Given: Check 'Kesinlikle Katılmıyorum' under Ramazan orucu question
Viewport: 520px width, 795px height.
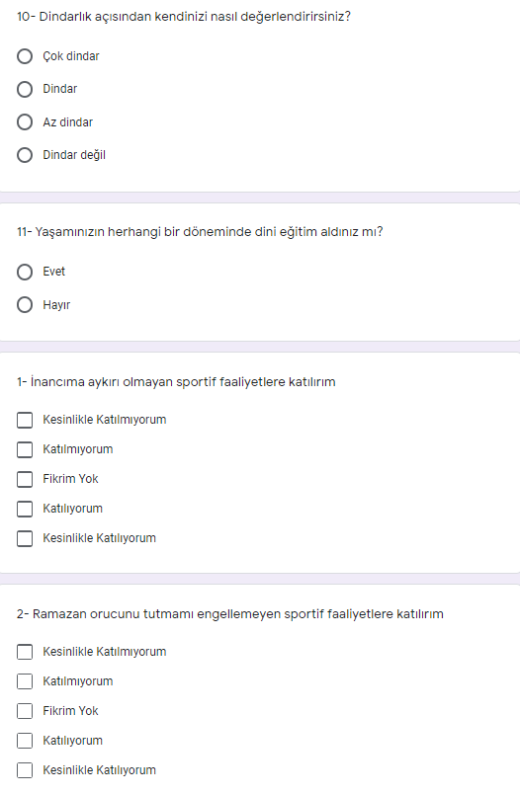Looking at the screenshot, I should [x=25, y=652].
